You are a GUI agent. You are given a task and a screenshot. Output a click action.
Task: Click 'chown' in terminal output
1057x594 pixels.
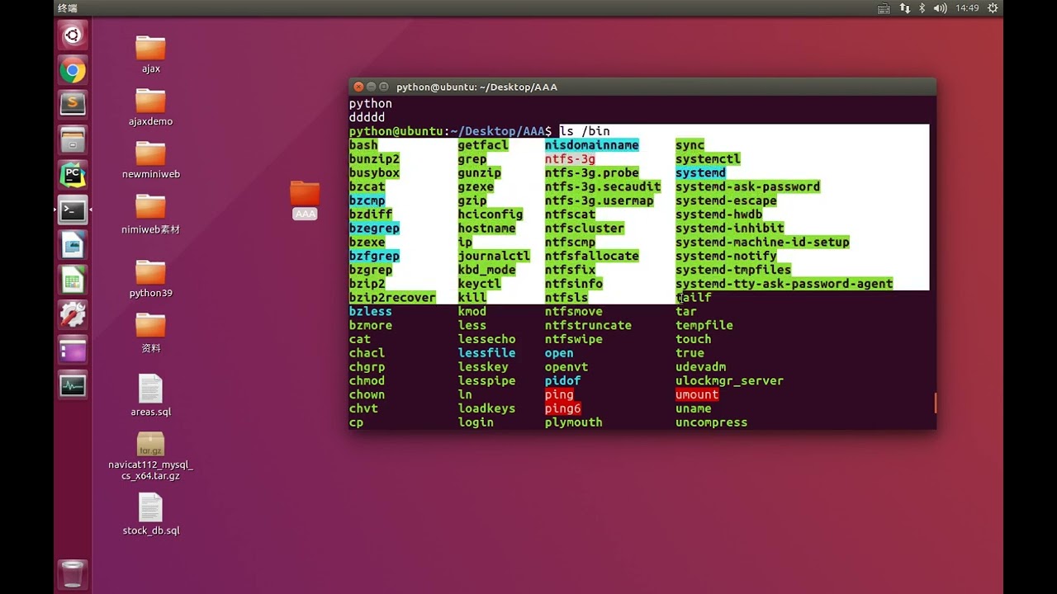pos(367,395)
